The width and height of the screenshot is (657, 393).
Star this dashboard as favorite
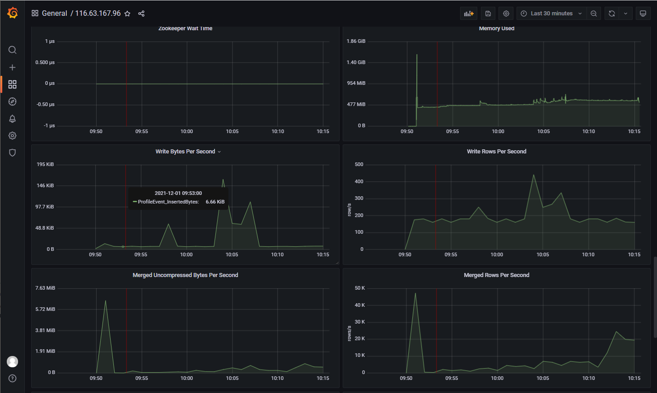point(127,14)
